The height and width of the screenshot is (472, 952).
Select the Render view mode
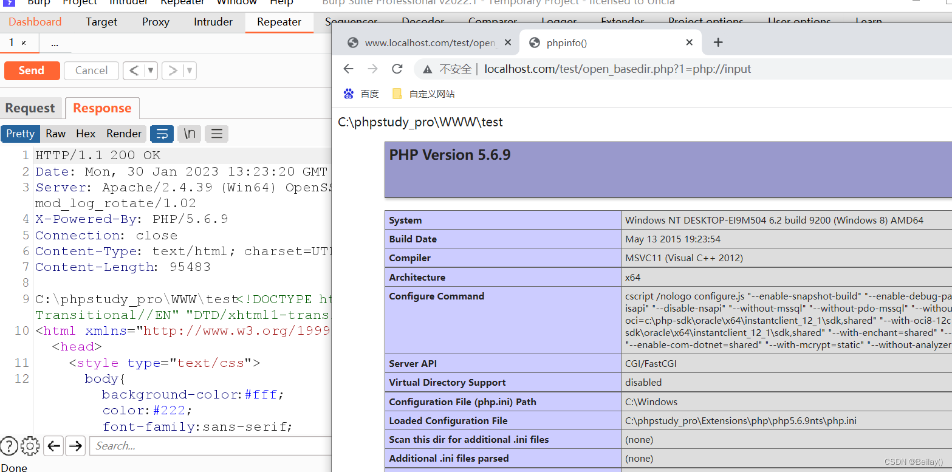[x=124, y=134]
